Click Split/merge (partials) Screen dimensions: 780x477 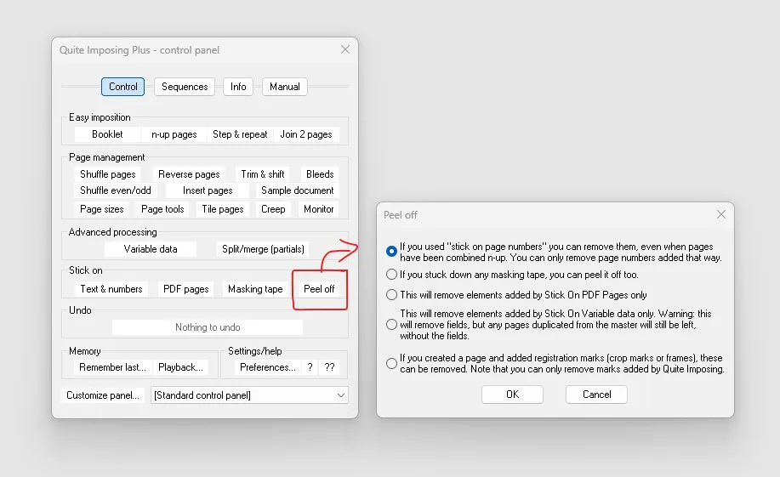click(x=263, y=249)
